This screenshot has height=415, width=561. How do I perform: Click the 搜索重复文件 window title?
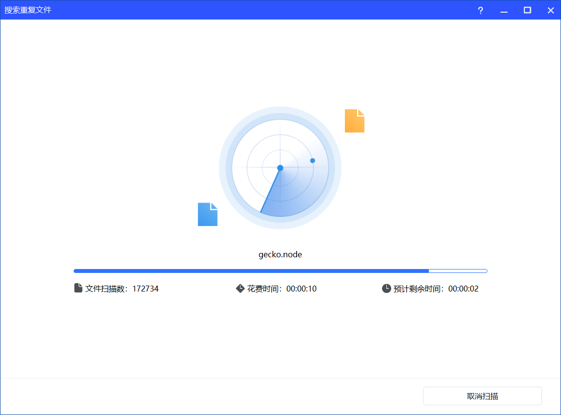pyautogui.click(x=28, y=10)
